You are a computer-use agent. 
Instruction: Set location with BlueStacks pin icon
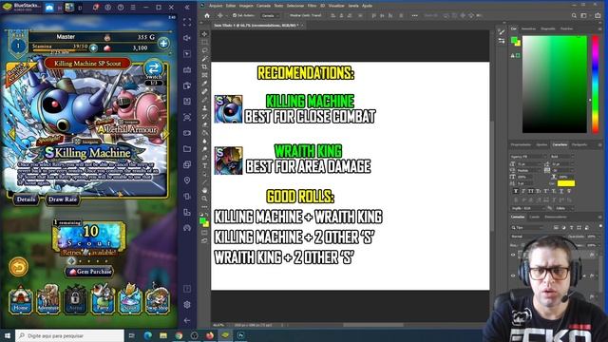pyautogui.click(x=187, y=180)
